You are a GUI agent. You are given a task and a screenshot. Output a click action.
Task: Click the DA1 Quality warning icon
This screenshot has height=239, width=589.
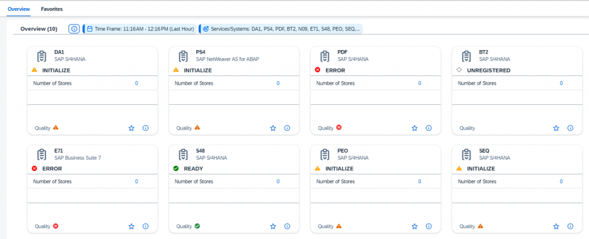pyautogui.click(x=56, y=128)
